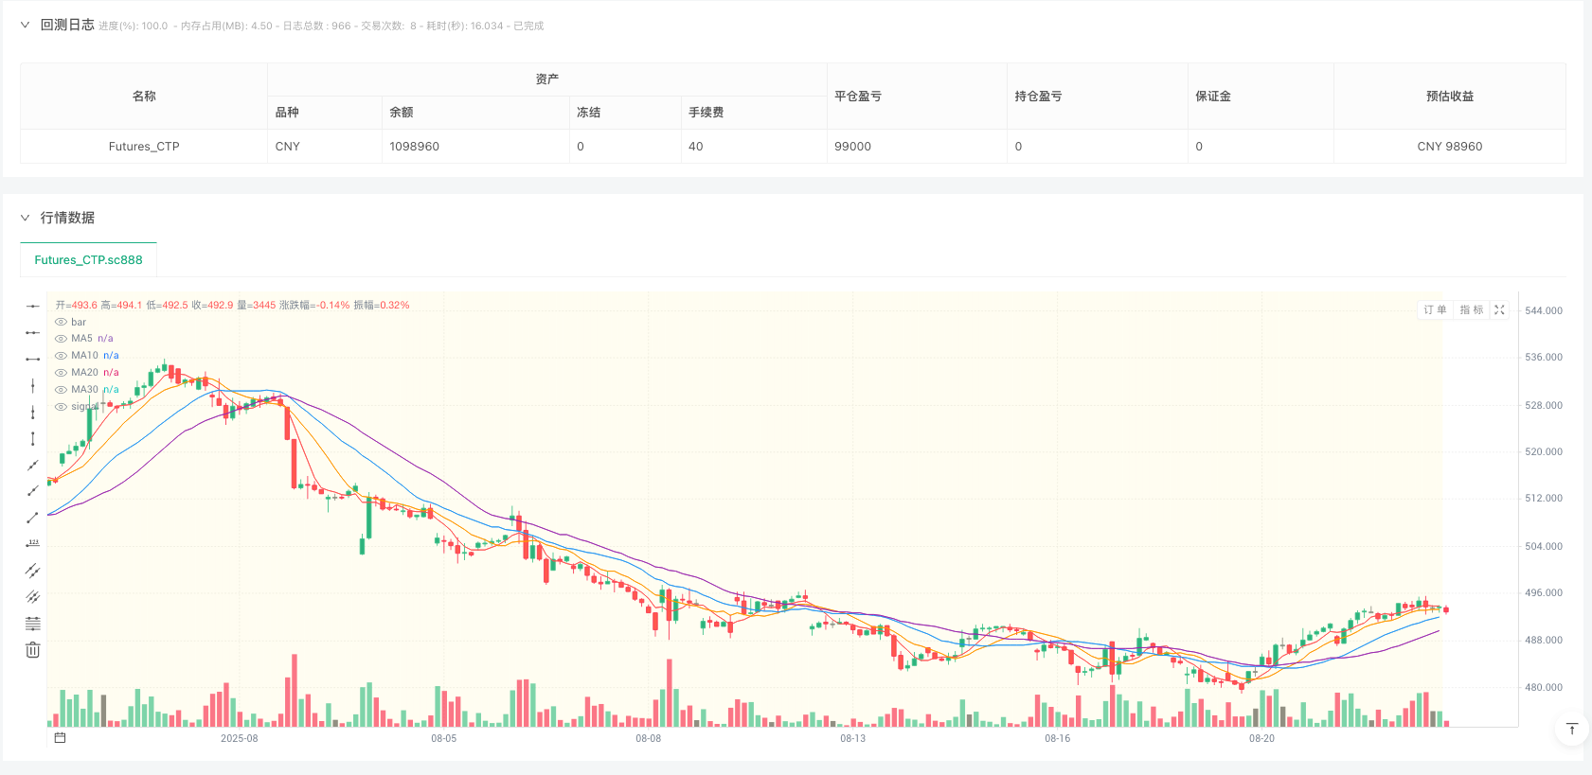Select the horizontal segment drawing tool
1592x775 pixels.
pyautogui.click(x=32, y=359)
